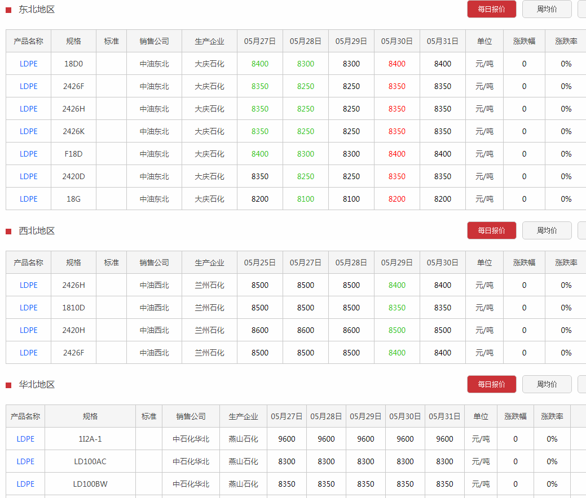The width and height of the screenshot is (586, 498).
Task: Click 东北地区 section heading
Action: pyautogui.click(x=37, y=10)
